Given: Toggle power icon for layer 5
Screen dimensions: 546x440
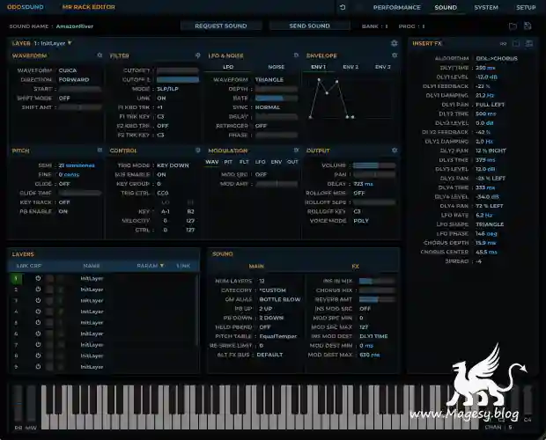Looking at the screenshot, I should pos(38,322).
